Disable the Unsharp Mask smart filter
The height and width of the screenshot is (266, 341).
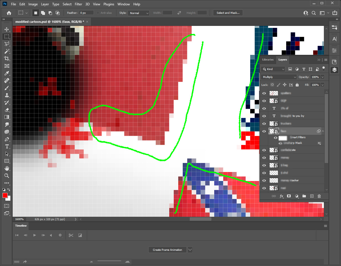280,143
